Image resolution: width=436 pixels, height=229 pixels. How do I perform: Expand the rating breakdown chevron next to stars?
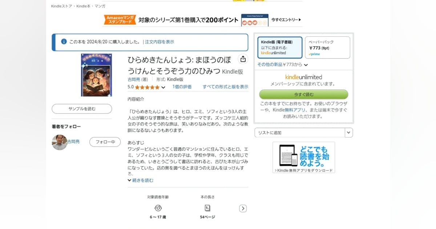click(x=163, y=88)
